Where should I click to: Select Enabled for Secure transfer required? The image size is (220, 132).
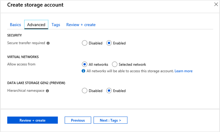click(109, 43)
